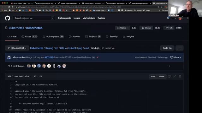Open the user avatar menu
Image resolution: width=202 pixels, height=113 pixels.
click(x=181, y=18)
